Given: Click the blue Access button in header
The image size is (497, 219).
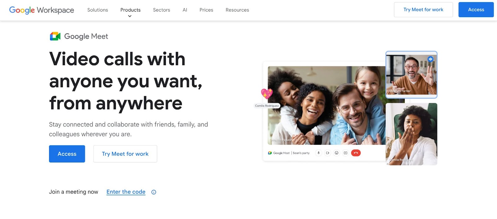Looking at the screenshot, I should [x=476, y=10].
